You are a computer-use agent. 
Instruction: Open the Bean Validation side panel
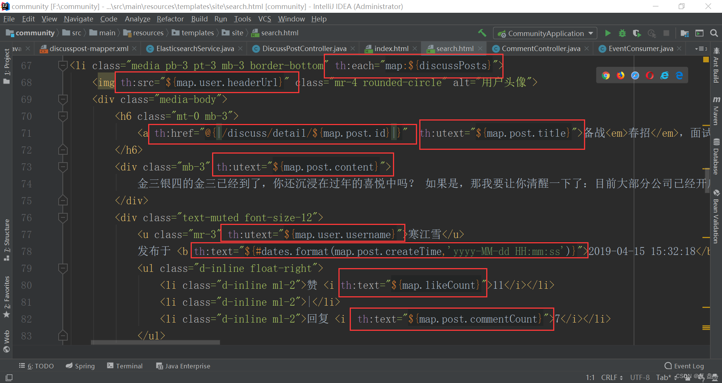tap(716, 217)
